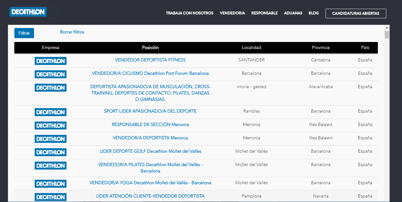
Task: Click the Provincia column header
Action: [321, 48]
